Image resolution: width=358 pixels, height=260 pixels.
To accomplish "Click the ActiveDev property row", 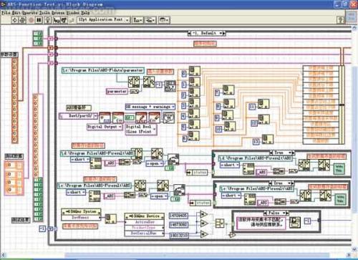I will 145,222.
